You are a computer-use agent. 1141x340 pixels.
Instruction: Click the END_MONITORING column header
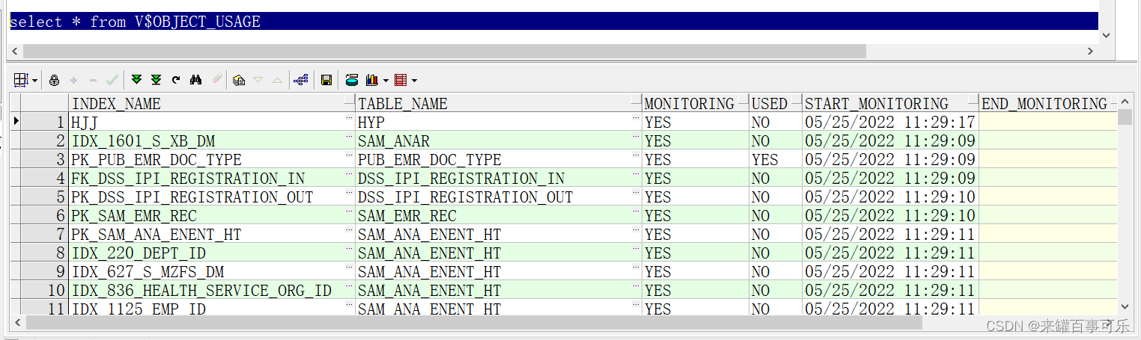(x=1048, y=103)
